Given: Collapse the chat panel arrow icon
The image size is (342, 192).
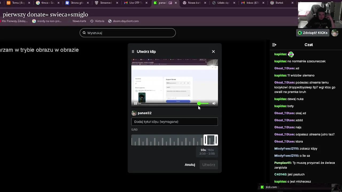Looking at the screenshot, I should (274, 45).
